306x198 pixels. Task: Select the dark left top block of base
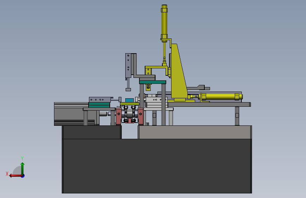point(92,132)
